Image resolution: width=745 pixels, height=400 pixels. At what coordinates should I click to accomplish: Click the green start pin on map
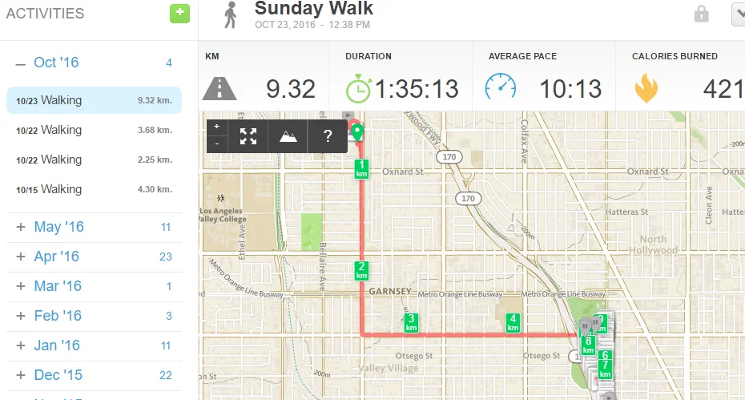point(357,131)
